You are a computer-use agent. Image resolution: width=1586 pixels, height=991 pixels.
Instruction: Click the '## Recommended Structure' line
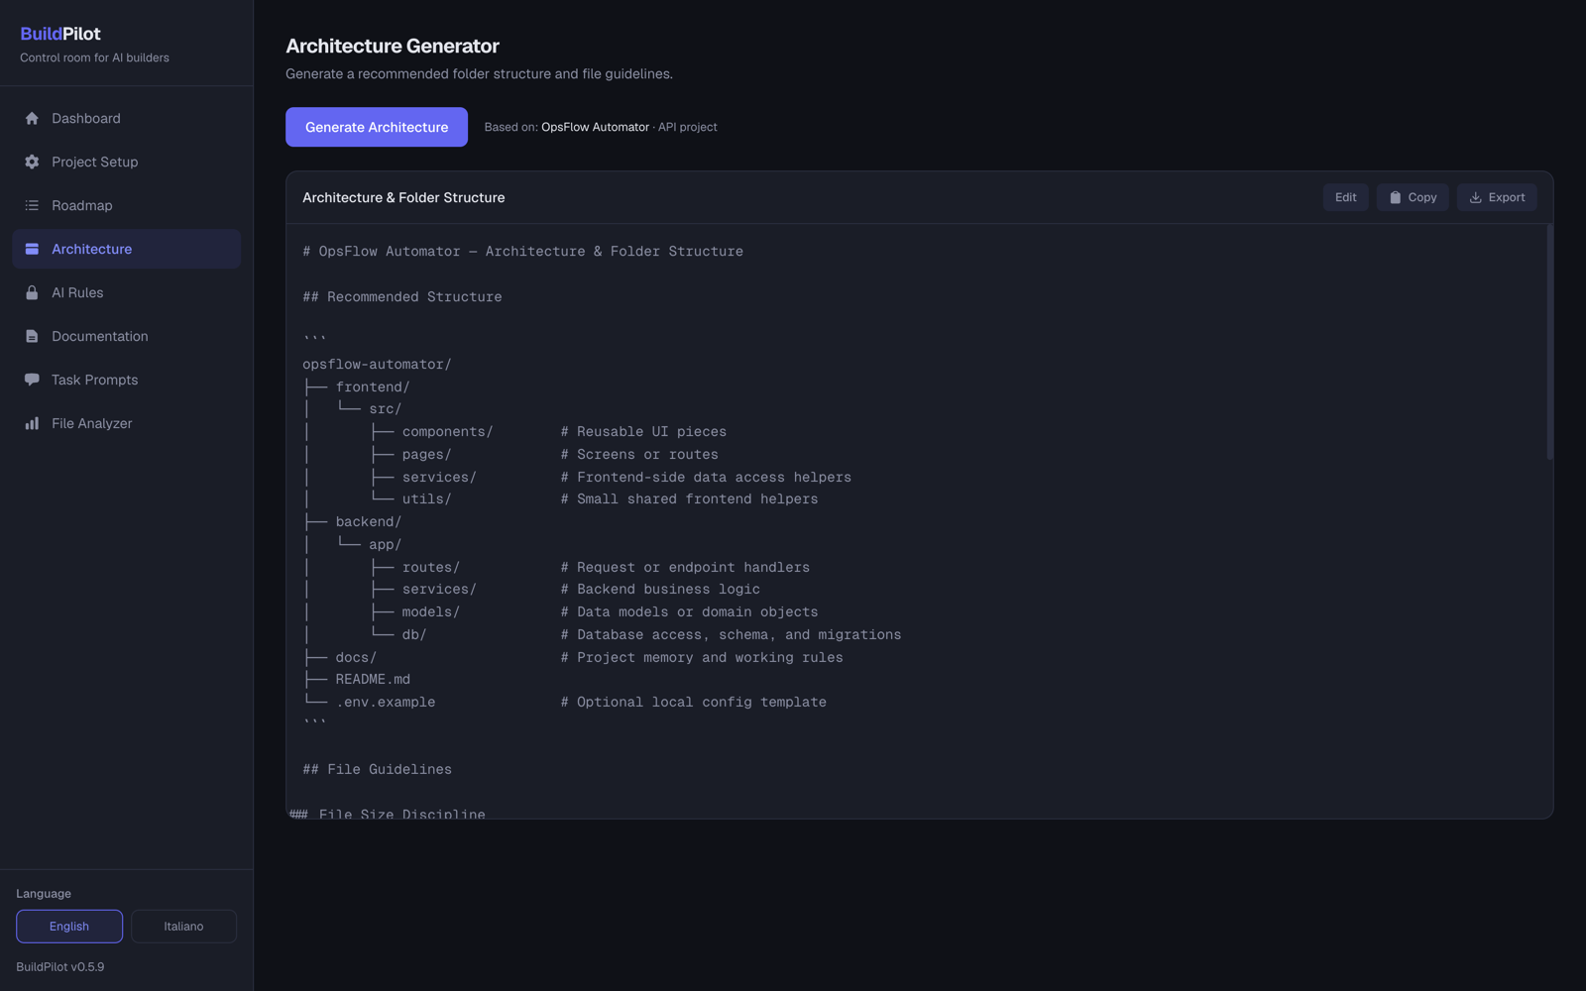pos(402,296)
